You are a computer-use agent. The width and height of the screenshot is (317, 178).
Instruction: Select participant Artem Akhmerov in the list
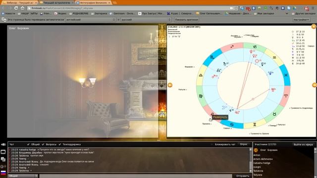click(x=263, y=159)
